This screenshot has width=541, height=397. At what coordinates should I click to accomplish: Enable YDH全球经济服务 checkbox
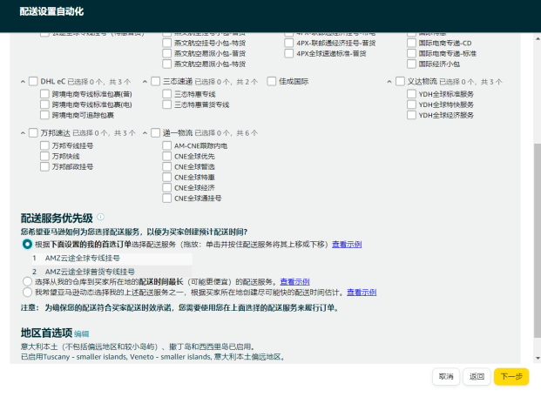point(411,115)
